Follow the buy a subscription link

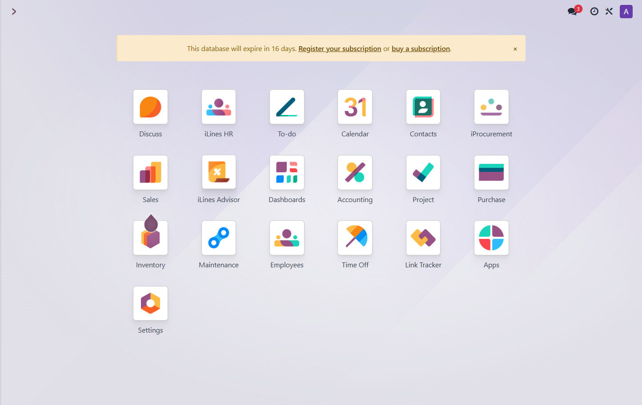(421, 48)
